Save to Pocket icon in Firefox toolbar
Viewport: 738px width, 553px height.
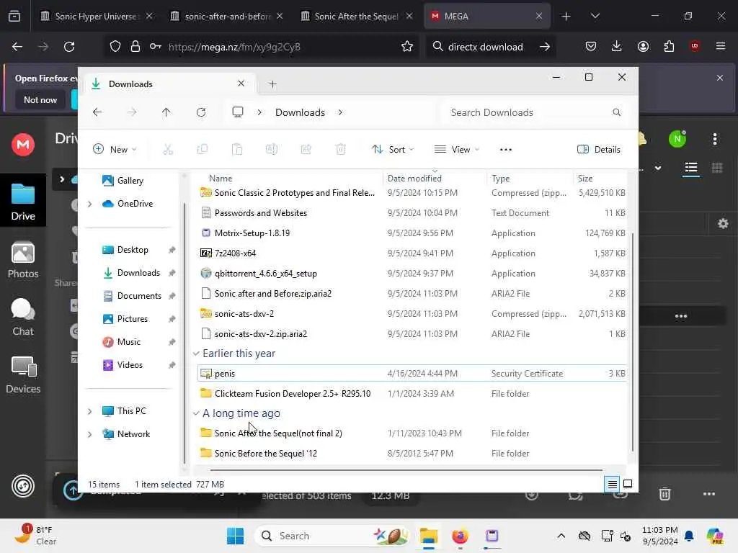click(591, 47)
